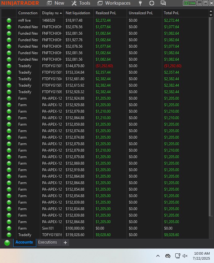Viewport: 214px width, 263px height.
Task: Click the cloud sync-off tray icon
Action: 168,256
